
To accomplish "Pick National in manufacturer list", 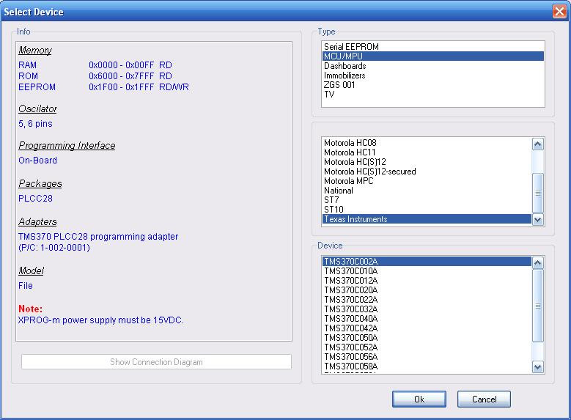I will (339, 191).
